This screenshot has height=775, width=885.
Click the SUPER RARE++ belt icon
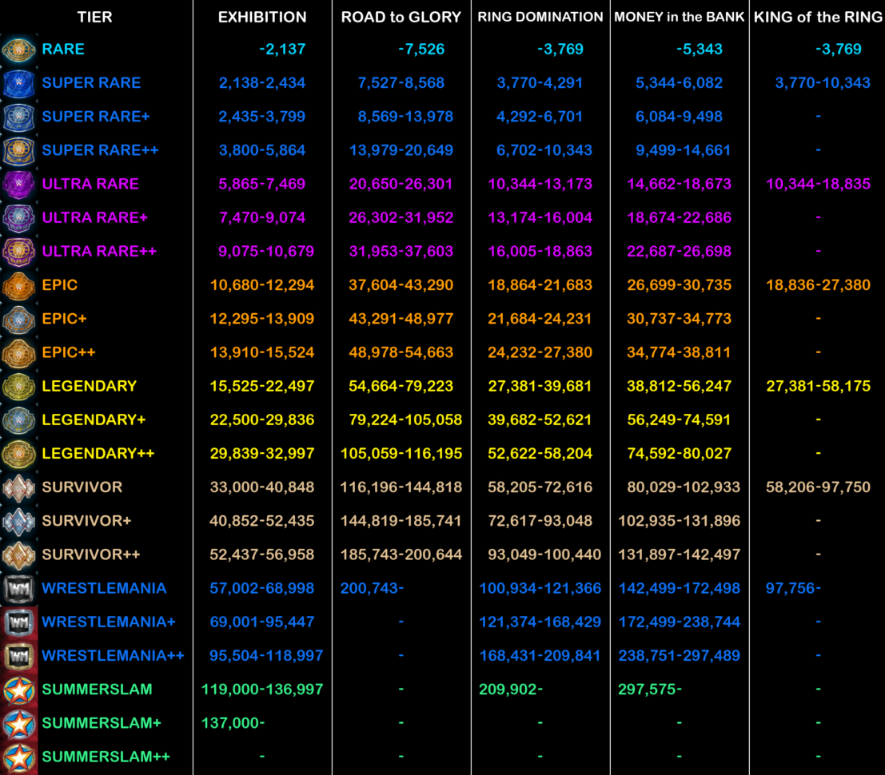[18, 150]
